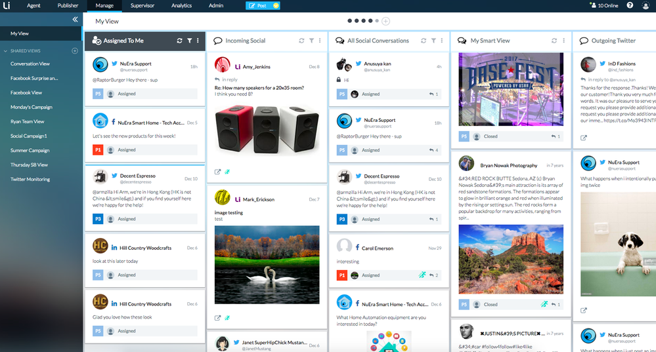The height and width of the screenshot is (352, 656).
Task: Open external link under speakers post
Action: [x=217, y=172]
